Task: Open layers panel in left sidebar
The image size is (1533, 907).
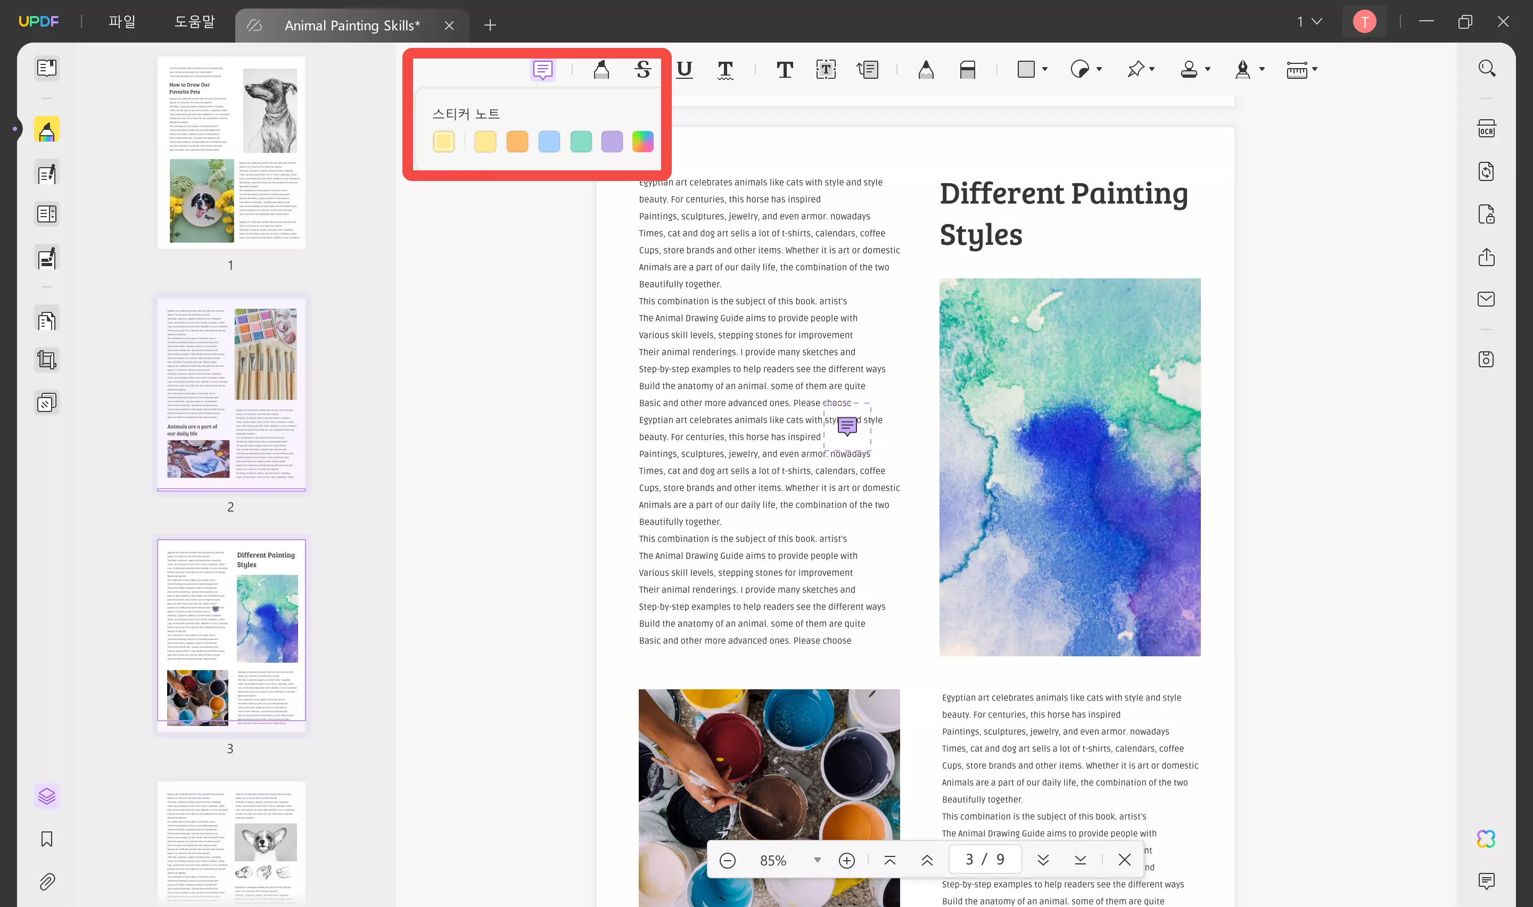Action: coord(47,796)
